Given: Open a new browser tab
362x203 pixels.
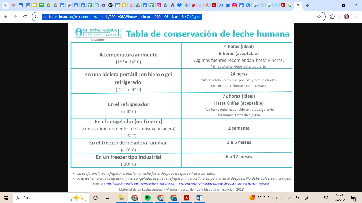Looking at the screenshot, I should pyautogui.click(x=307, y=5).
